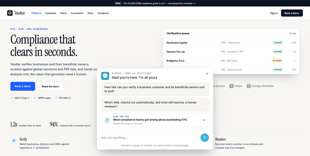This screenshot has height=156, width=310.
Task: Go to the Plans page
Action: point(63,13)
